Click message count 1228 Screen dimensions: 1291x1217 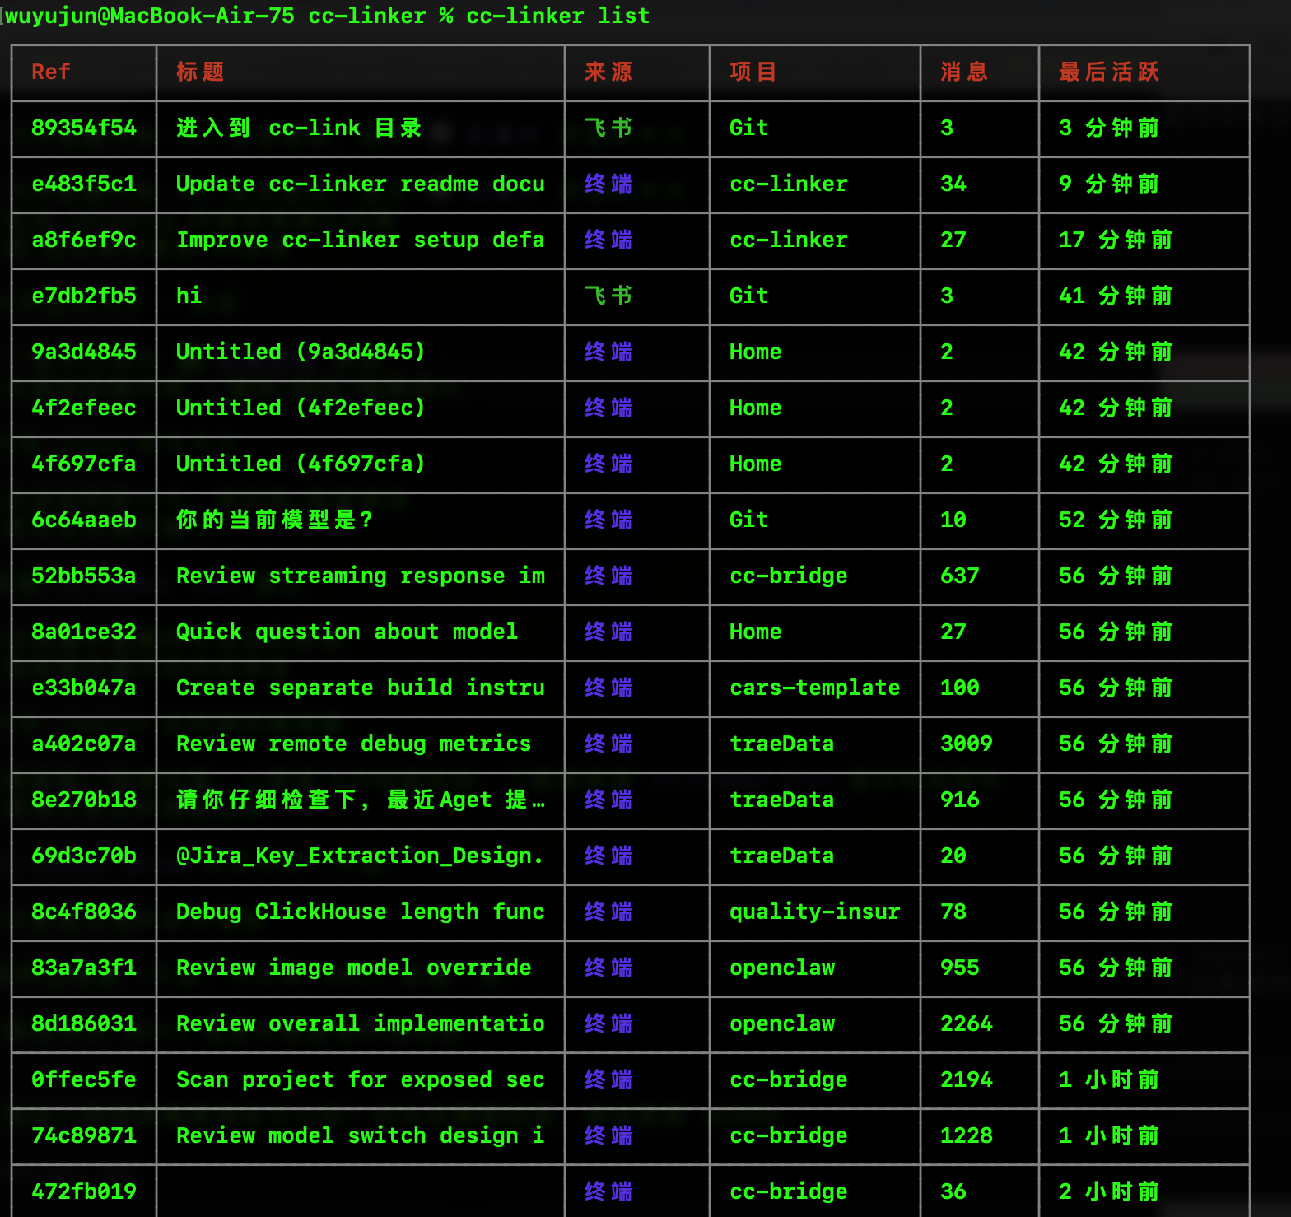966,1136
